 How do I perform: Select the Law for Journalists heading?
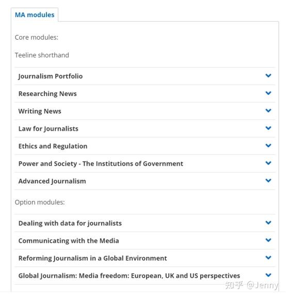[48, 129]
